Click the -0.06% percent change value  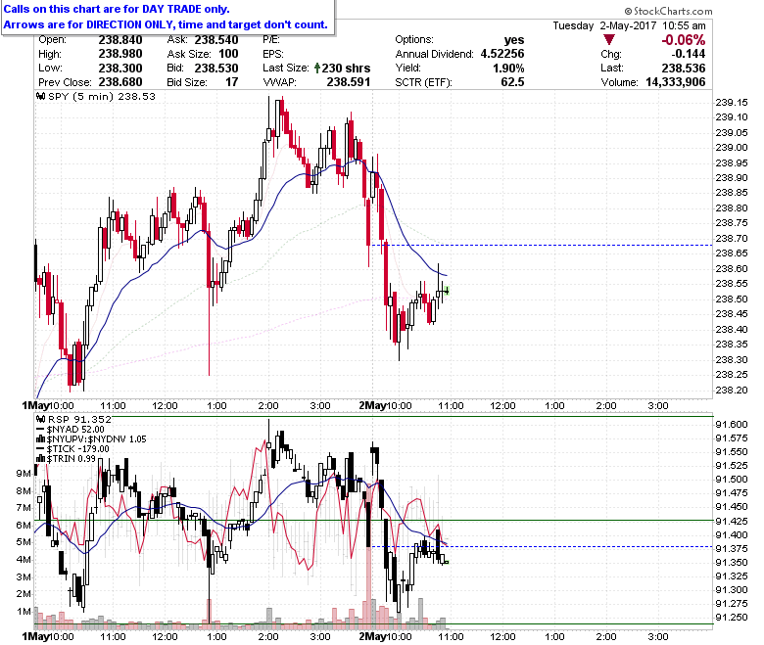coord(683,40)
